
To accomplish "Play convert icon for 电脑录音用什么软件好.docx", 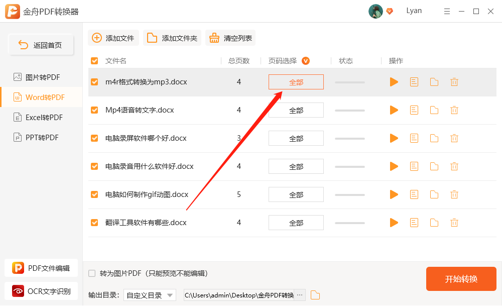I will pos(394,166).
